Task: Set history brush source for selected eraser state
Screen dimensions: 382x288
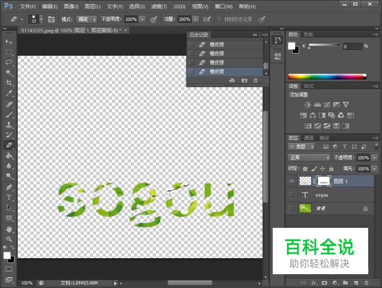Action: coord(192,72)
